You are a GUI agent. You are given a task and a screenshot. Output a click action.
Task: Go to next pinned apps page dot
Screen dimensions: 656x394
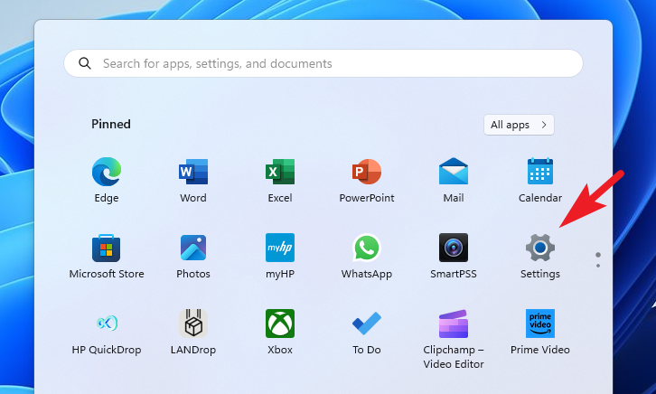pyautogui.click(x=598, y=266)
